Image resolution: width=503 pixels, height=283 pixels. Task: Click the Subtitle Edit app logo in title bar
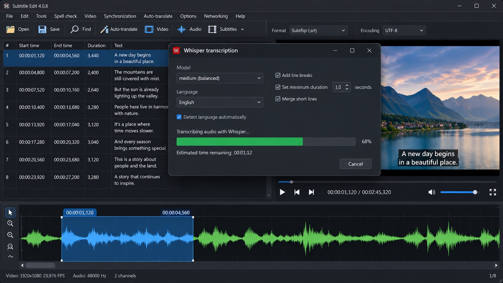click(x=6, y=6)
